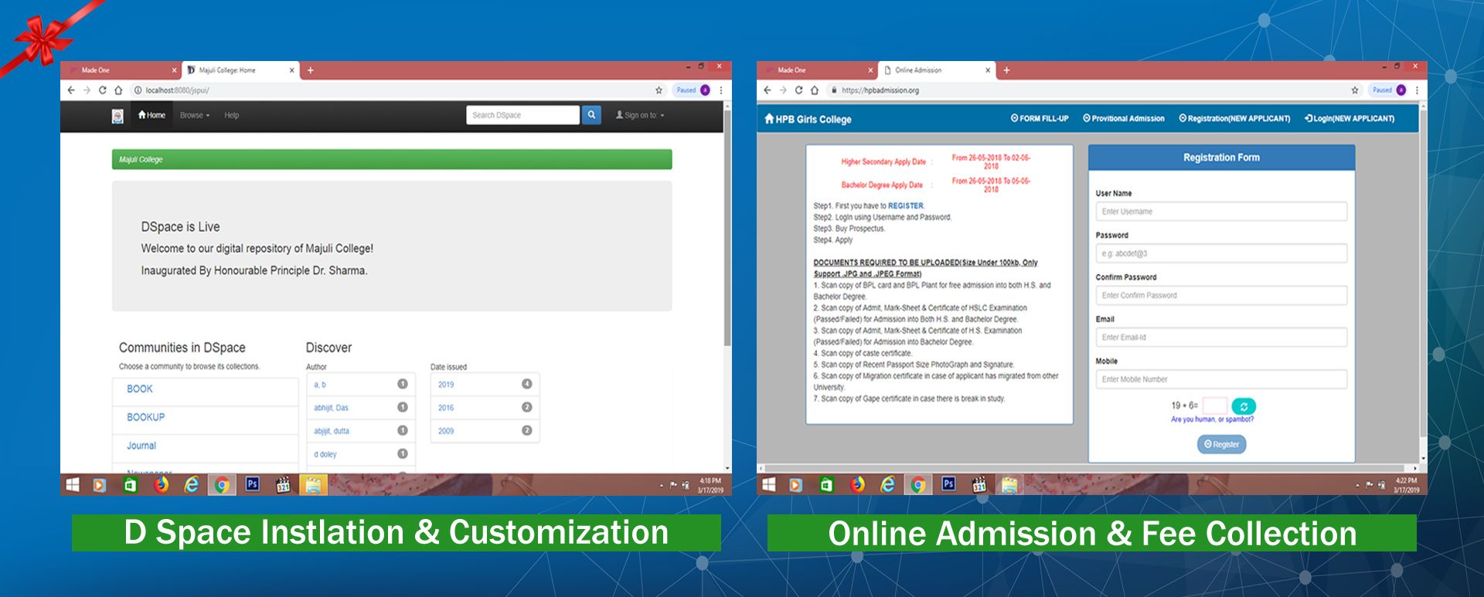Open Login(NEW APPLICANT) in the navbar
The width and height of the screenshot is (1484, 597).
point(1350,119)
